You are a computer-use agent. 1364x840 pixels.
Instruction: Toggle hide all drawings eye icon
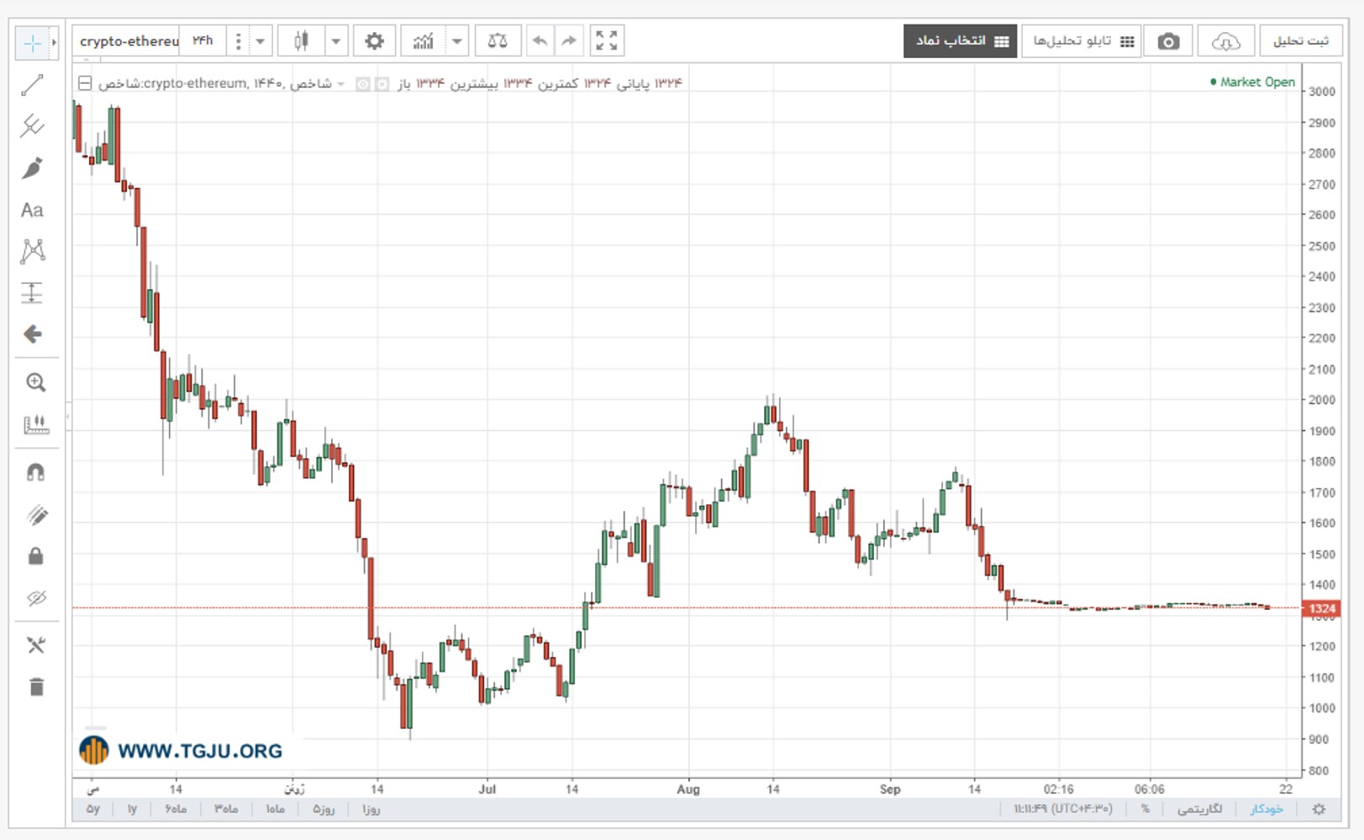click(x=36, y=598)
